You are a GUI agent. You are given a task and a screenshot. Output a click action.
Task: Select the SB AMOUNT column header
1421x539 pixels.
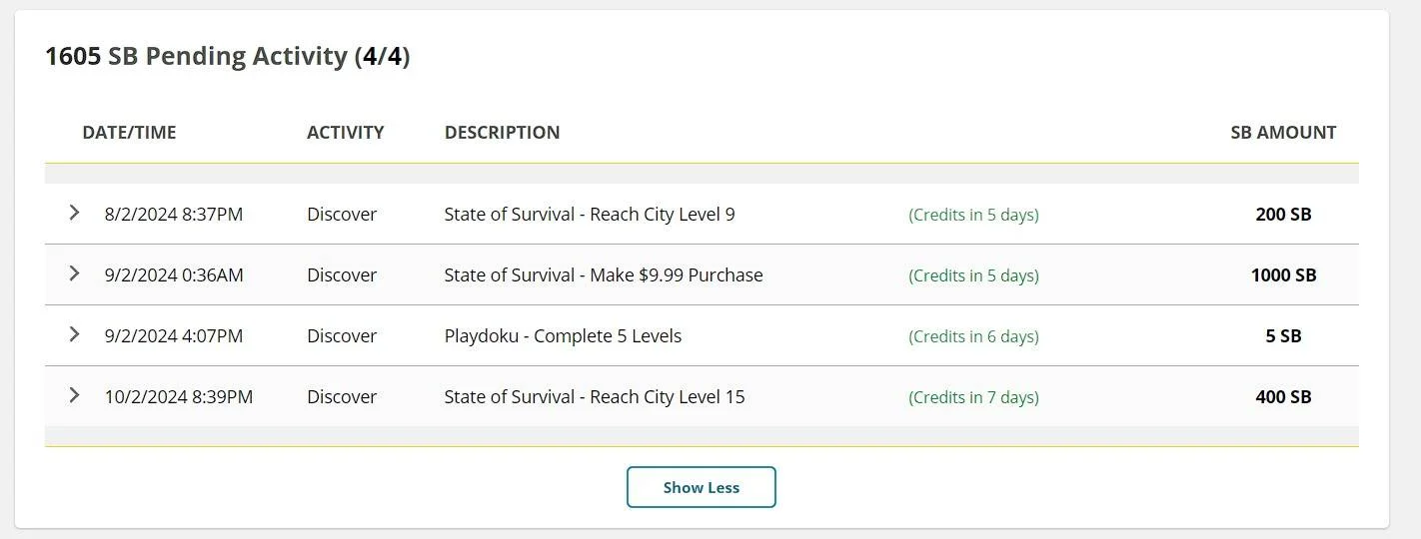point(1283,132)
